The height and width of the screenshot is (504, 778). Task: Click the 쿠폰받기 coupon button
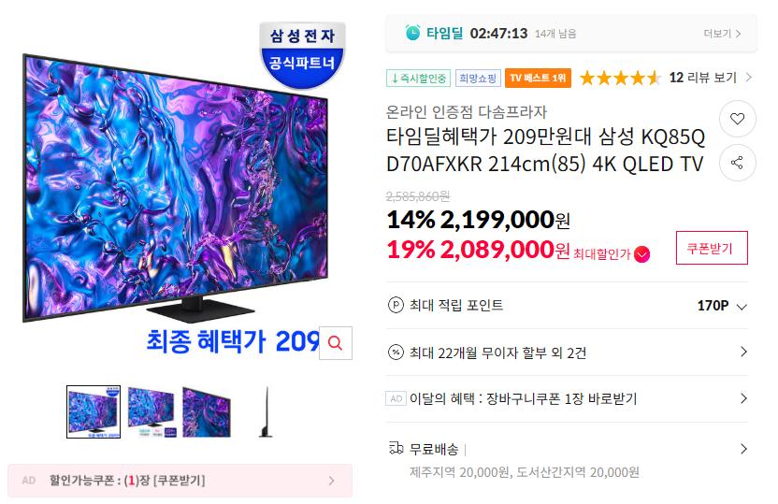click(712, 248)
